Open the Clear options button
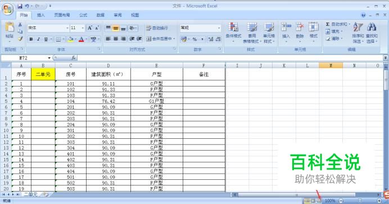 tap(334, 39)
